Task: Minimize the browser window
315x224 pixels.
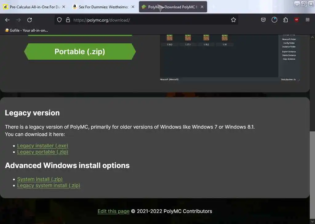Action: 297,4
